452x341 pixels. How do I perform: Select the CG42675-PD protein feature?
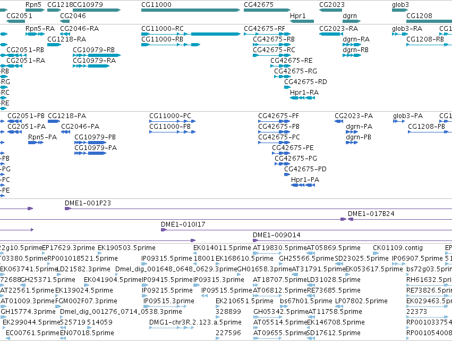click(287, 174)
